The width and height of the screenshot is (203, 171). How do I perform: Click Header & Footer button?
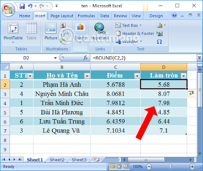[x=135, y=34]
